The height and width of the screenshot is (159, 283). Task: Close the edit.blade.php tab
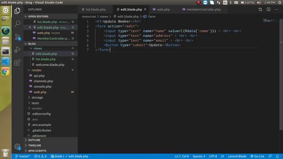[x=145, y=9]
